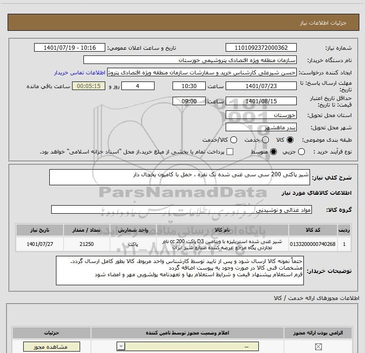Click the کد کالا column header

(313, 230)
